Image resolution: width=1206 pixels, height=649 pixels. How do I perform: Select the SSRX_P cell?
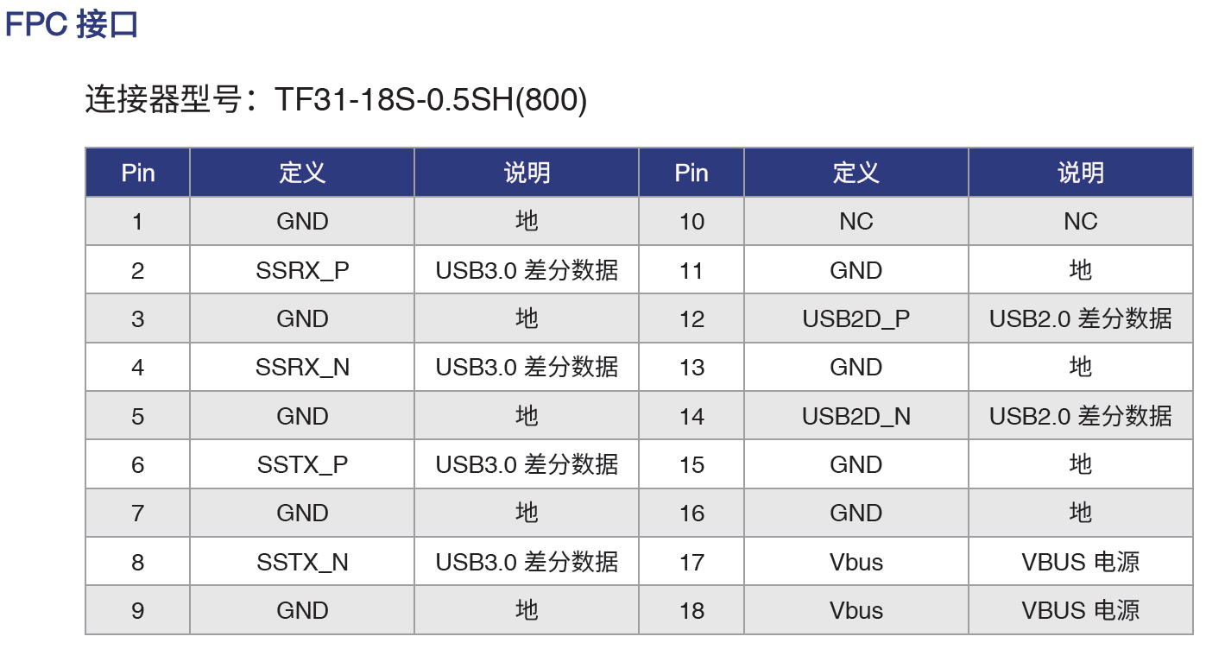pyautogui.click(x=302, y=270)
